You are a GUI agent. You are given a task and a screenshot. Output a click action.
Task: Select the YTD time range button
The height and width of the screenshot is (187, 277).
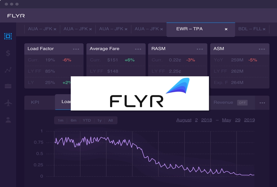[x=87, y=120]
